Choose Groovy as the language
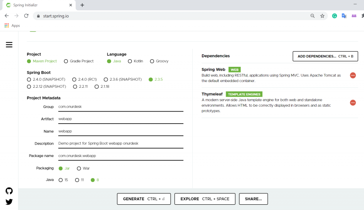Screen dimensions: 364x210 pyautogui.click(x=159, y=61)
